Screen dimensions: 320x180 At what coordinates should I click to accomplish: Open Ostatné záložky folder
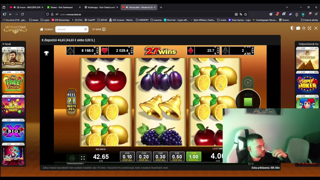(309, 20)
